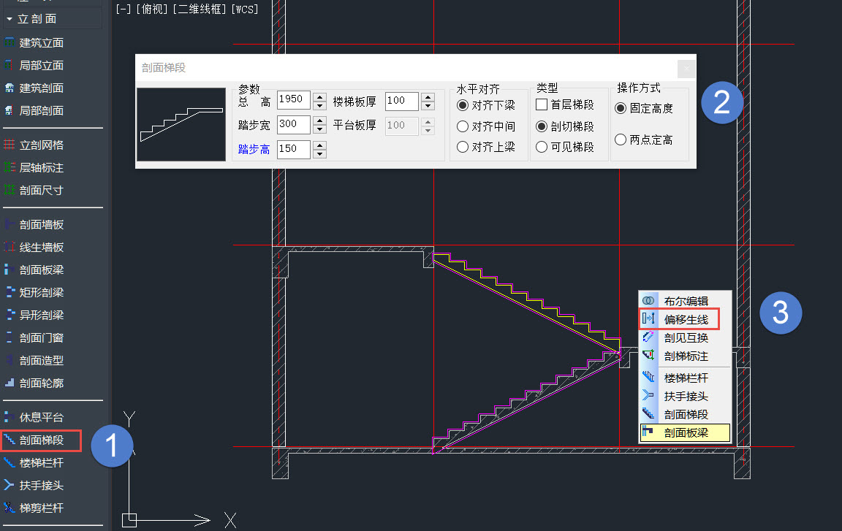
Task: Enable the 首层梯段 checkbox
Action: pyautogui.click(x=542, y=105)
